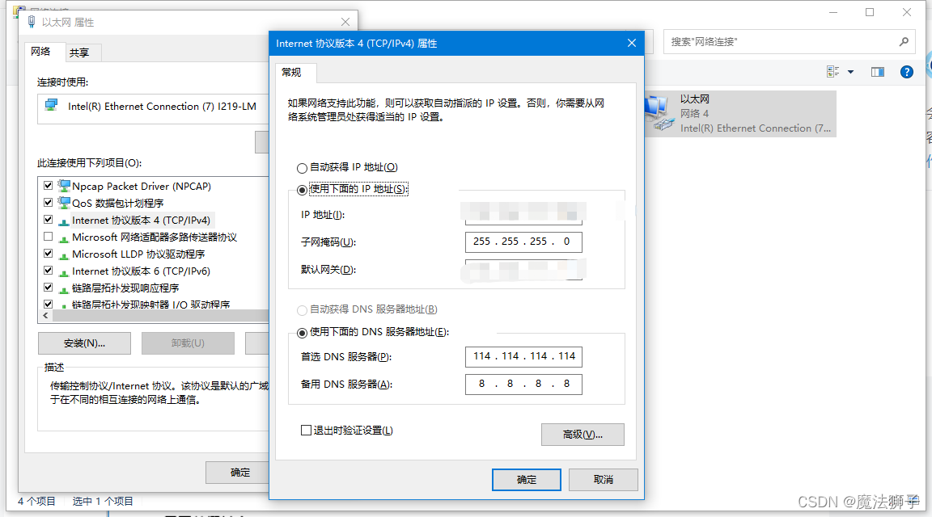
Task: Check the Microsoft 网络适配器多路传送器协议 checkbox
Action: [48, 237]
